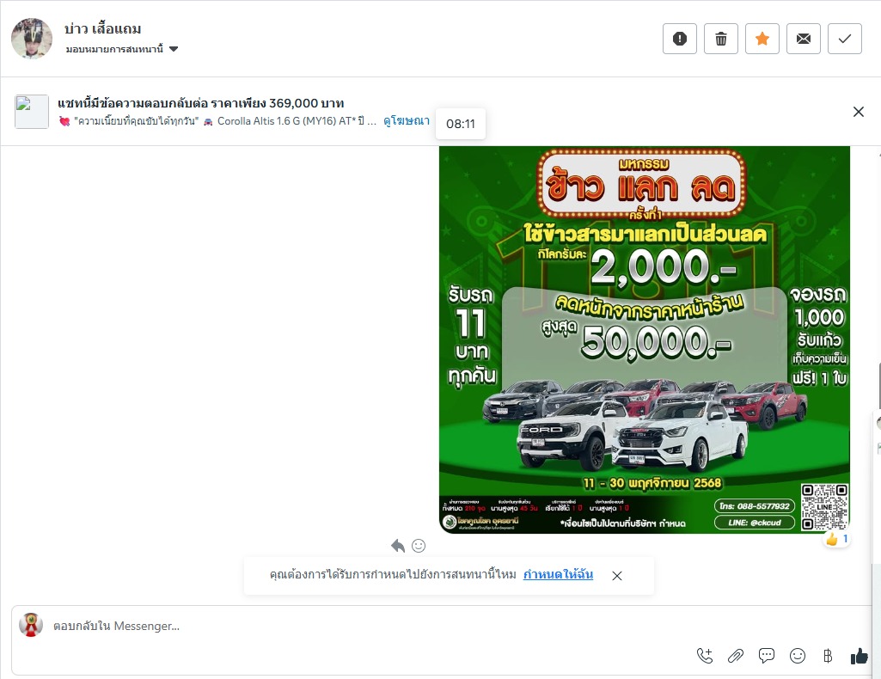Image resolution: width=881 pixels, height=679 pixels.
Task: Open saved replies speech bubble icon
Action: coord(767,656)
